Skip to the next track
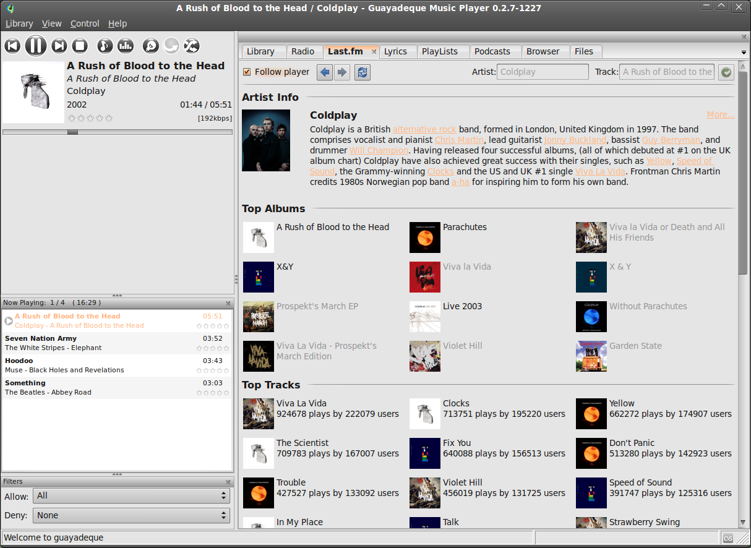 (59, 46)
